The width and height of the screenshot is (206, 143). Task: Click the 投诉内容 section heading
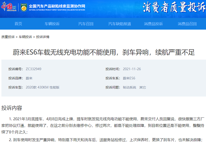12,108
